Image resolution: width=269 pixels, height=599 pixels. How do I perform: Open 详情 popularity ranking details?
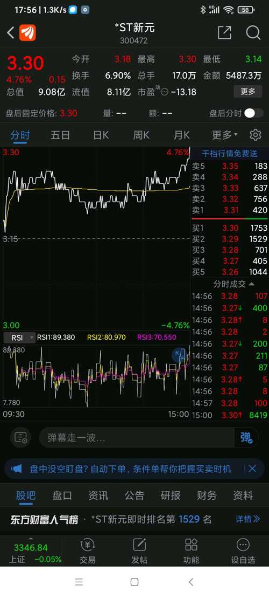(247, 519)
